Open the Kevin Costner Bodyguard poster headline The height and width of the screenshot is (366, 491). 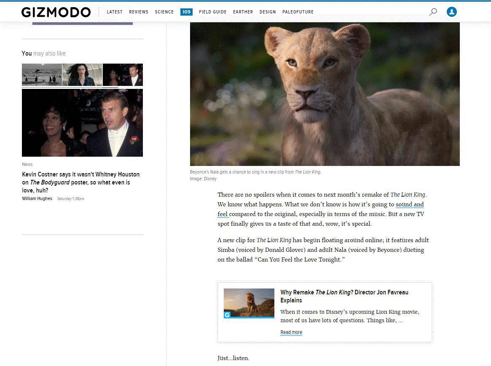(x=81, y=182)
